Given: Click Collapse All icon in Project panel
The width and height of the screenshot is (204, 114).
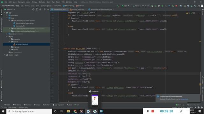Looking at the screenshot, I should pyautogui.click(x=40, y=9).
